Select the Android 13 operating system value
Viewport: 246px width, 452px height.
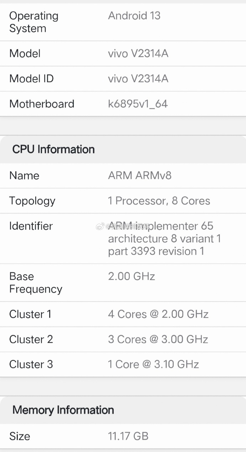pyautogui.click(x=134, y=16)
